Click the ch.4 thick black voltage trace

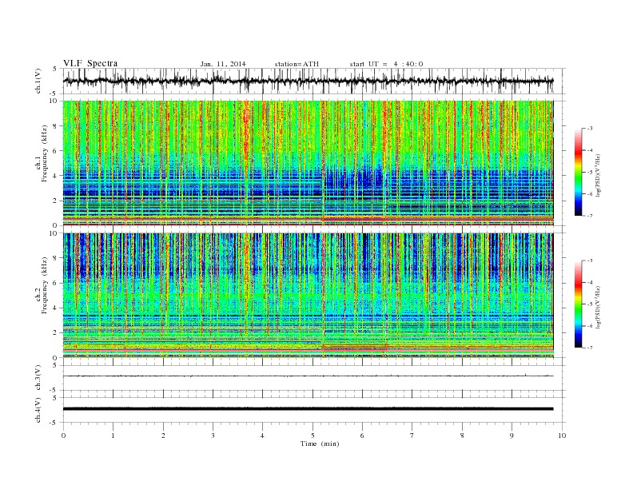click(308, 409)
